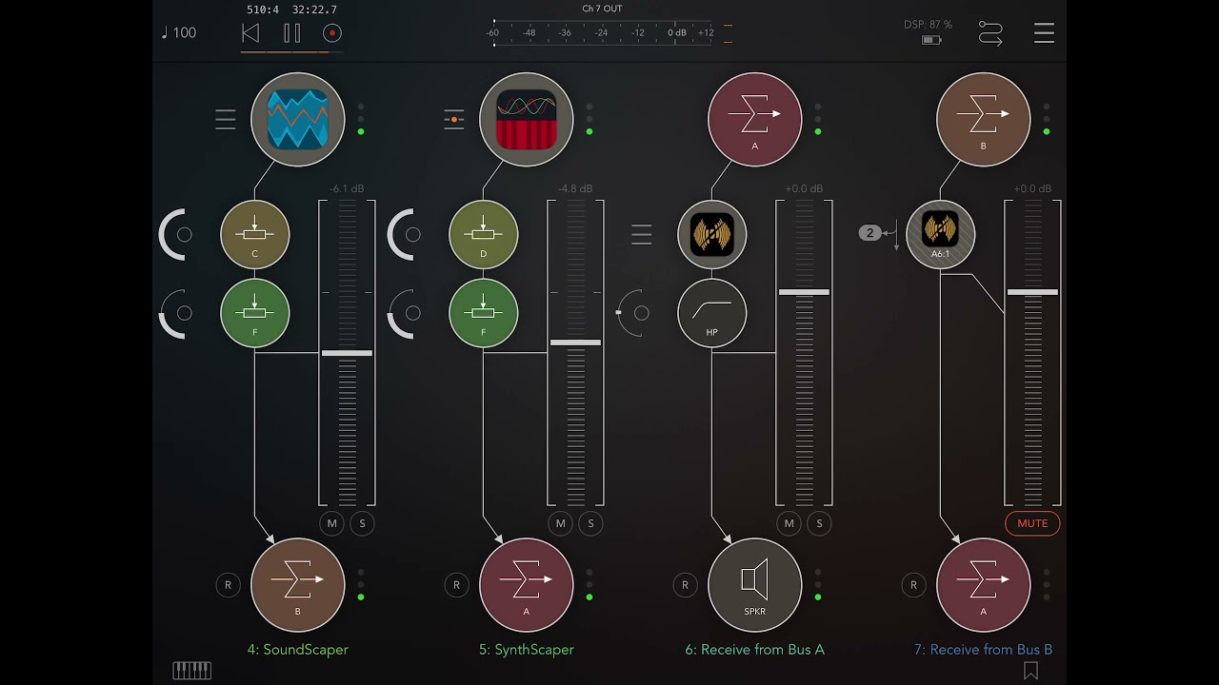The width and height of the screenshot is (1219, 685).
Task: Click the channel 7 fader handle
Action: [x=1032, y=292]
